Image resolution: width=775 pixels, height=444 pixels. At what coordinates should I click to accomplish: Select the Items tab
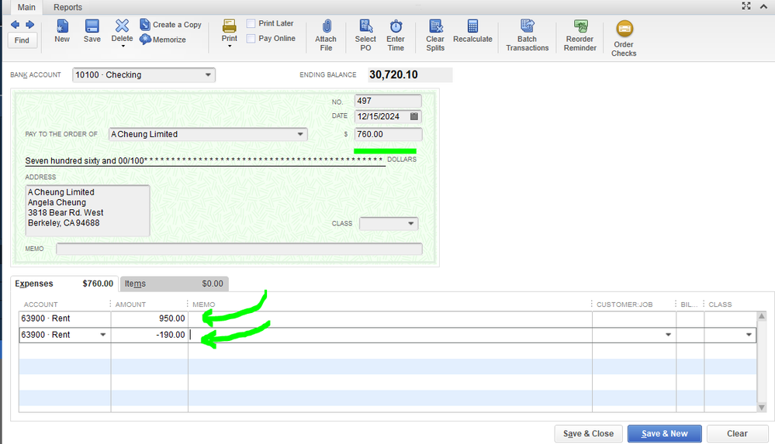[174, 284]
